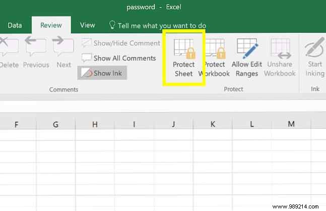Click the lightbulb icon beside Tell me
The width and height of the screenshot is (326, 211).
(x=112, y=25)
